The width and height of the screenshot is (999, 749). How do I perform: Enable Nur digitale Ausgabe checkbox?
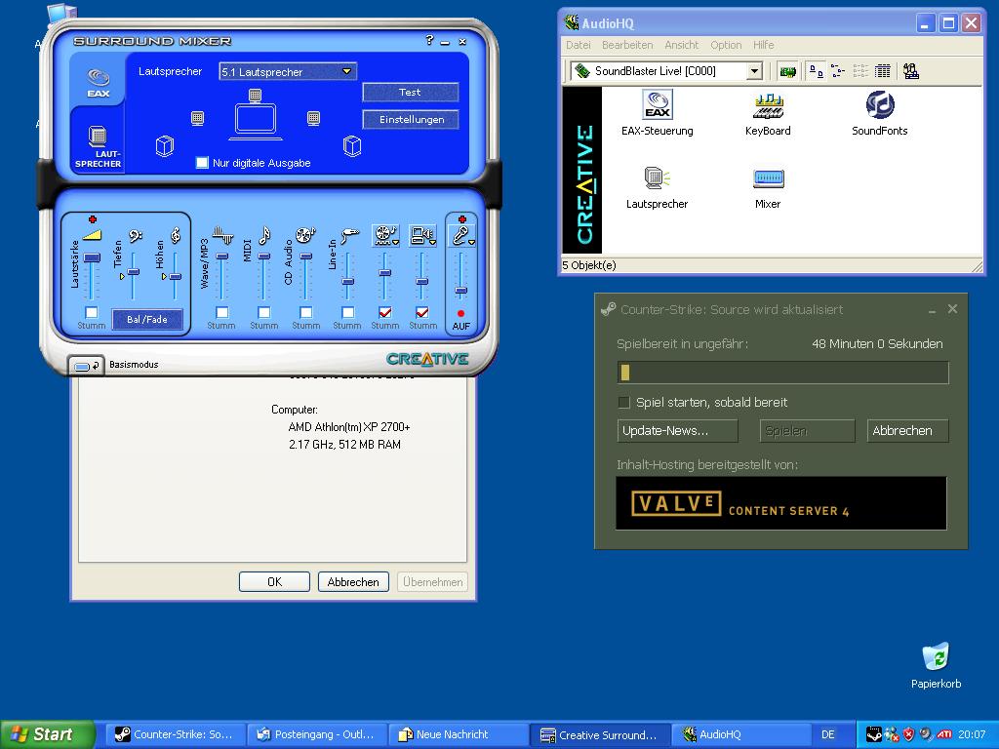(x=202, y=163)
